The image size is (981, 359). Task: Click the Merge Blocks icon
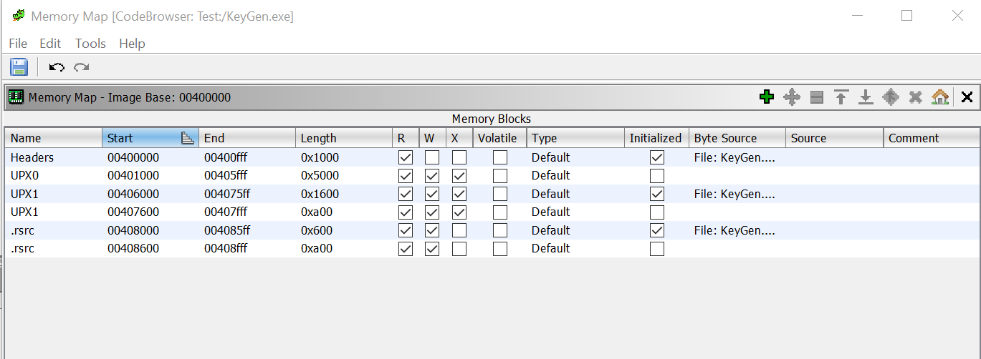891,97
